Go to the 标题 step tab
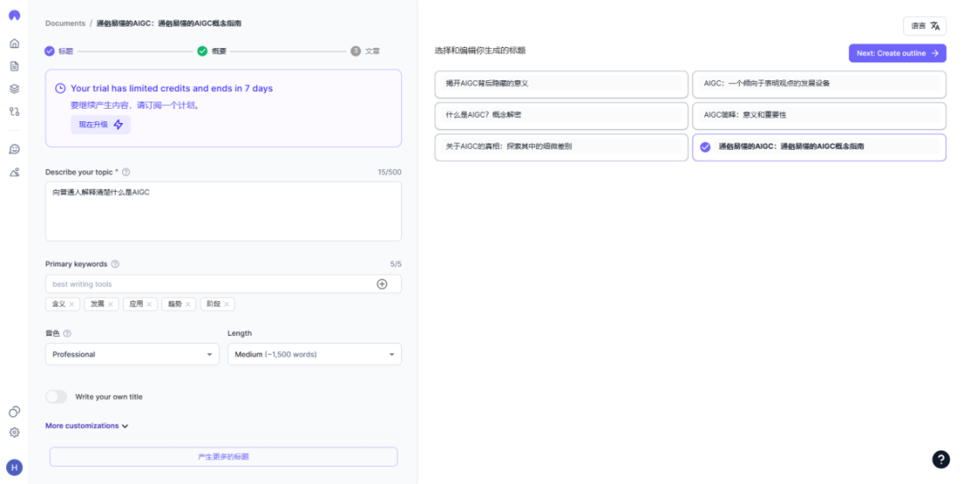Viewport: 963px width, 484px height. pyautogui.click(x=60, y=51)
